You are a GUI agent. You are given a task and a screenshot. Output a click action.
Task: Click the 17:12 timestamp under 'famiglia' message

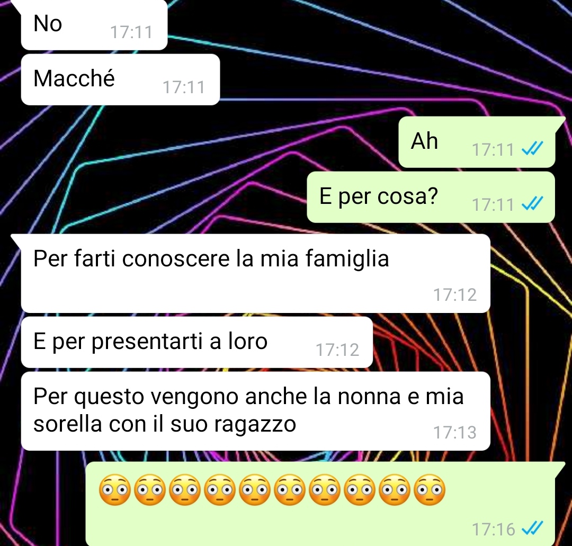455,294
